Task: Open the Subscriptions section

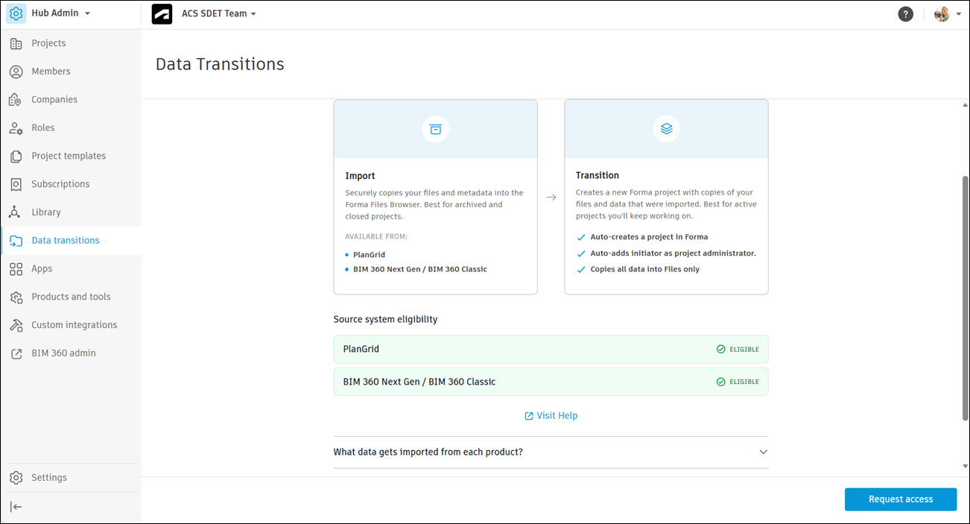Action: [60, 184]
